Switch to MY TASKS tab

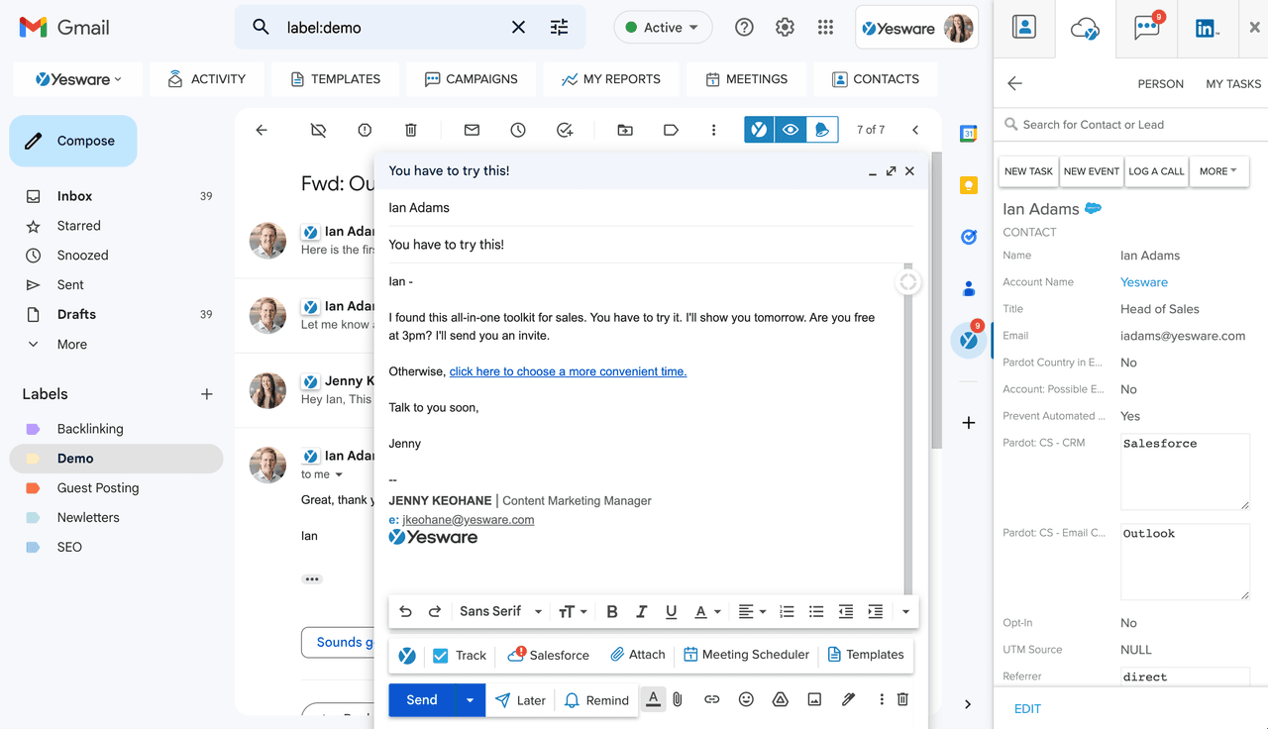(x=1232, y=84)
